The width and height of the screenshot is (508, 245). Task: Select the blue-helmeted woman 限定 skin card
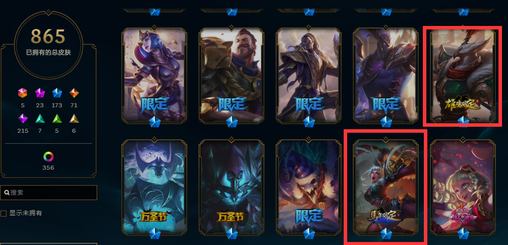click(154, 76)
